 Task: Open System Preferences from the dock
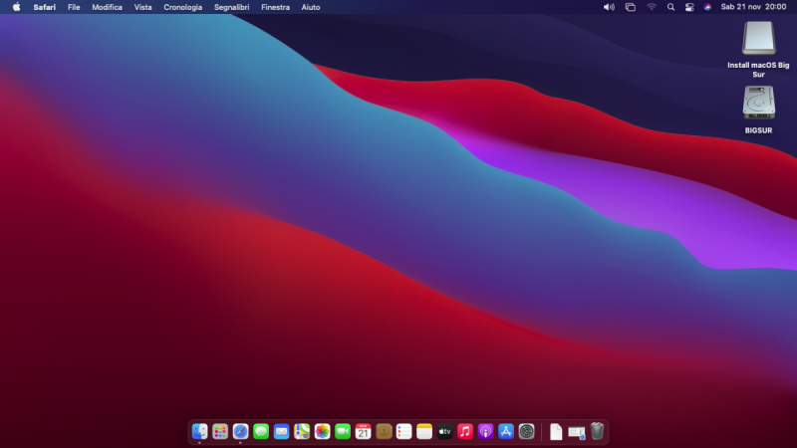(527, 431)
